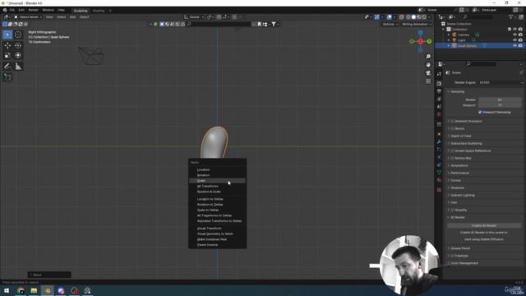Select the Annotate pencil tool
The image size is (526, 296).
click(7, 67)
